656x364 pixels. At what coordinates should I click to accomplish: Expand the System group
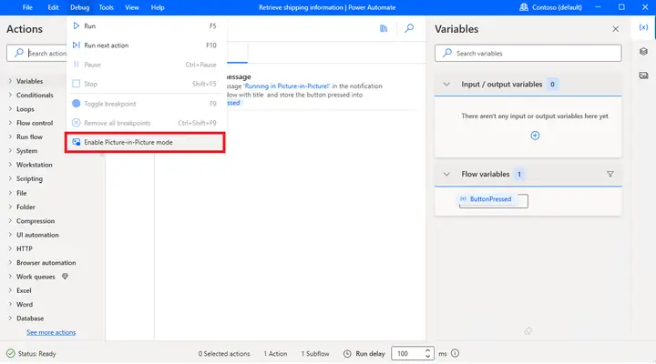pyautogui.click(x=26, y=151)
